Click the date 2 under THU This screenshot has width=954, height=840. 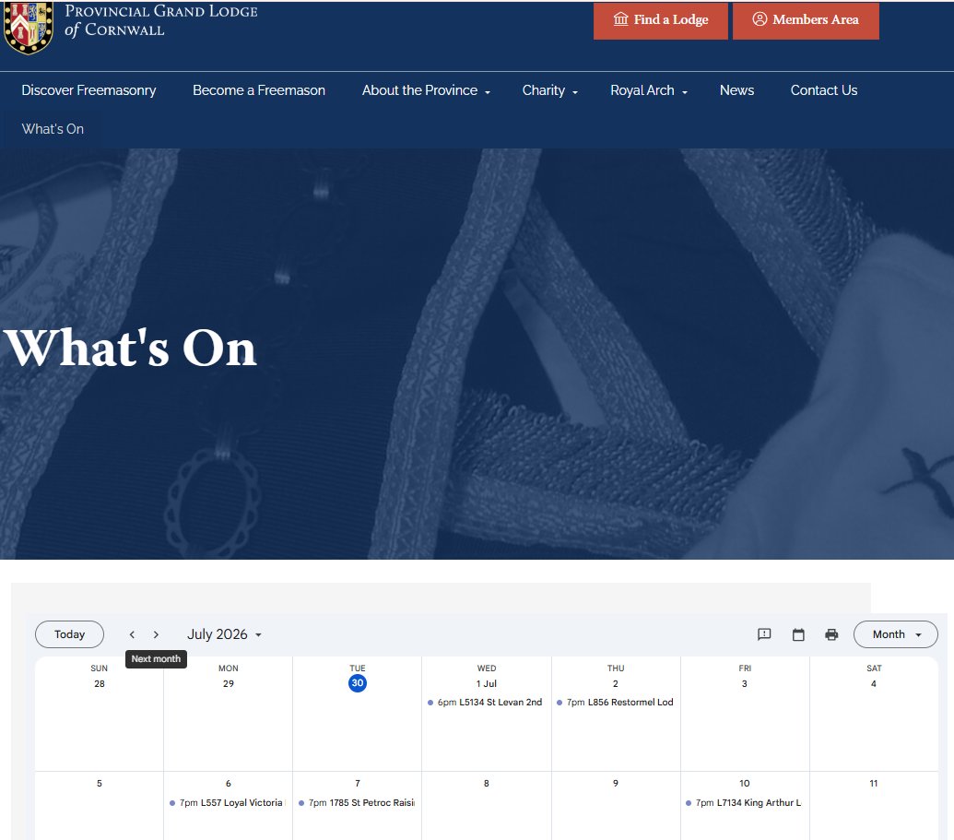pos(615,683)
